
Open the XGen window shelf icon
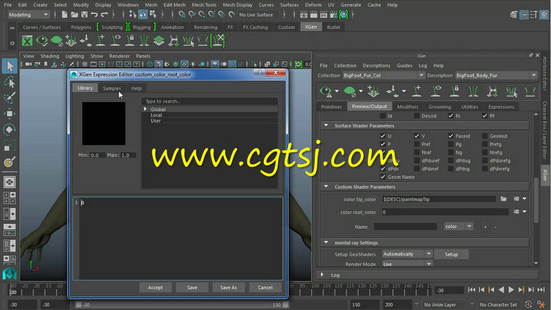27,41
